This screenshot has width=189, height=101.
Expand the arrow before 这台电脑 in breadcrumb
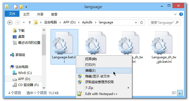[x=41, y=22]
